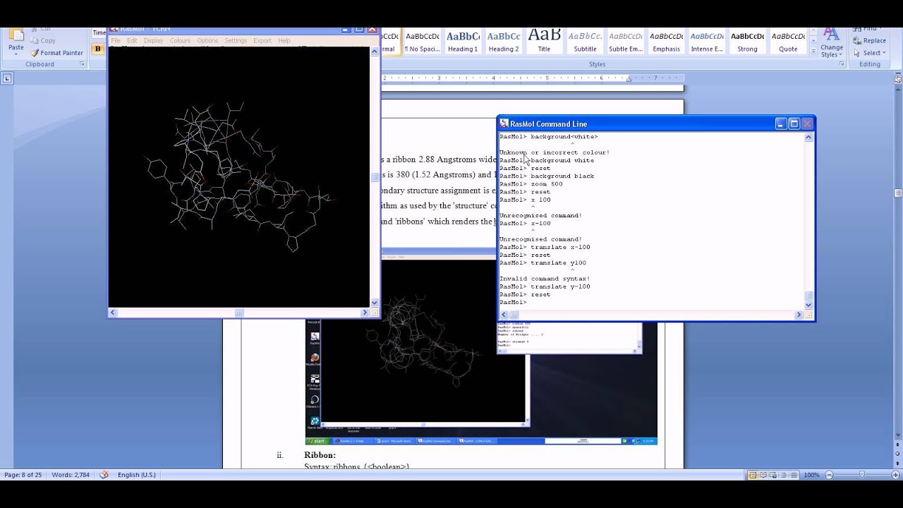Expand the Styles gallery More arrow
The height and width of the screenshot is (508, 903).
(812, 51)
